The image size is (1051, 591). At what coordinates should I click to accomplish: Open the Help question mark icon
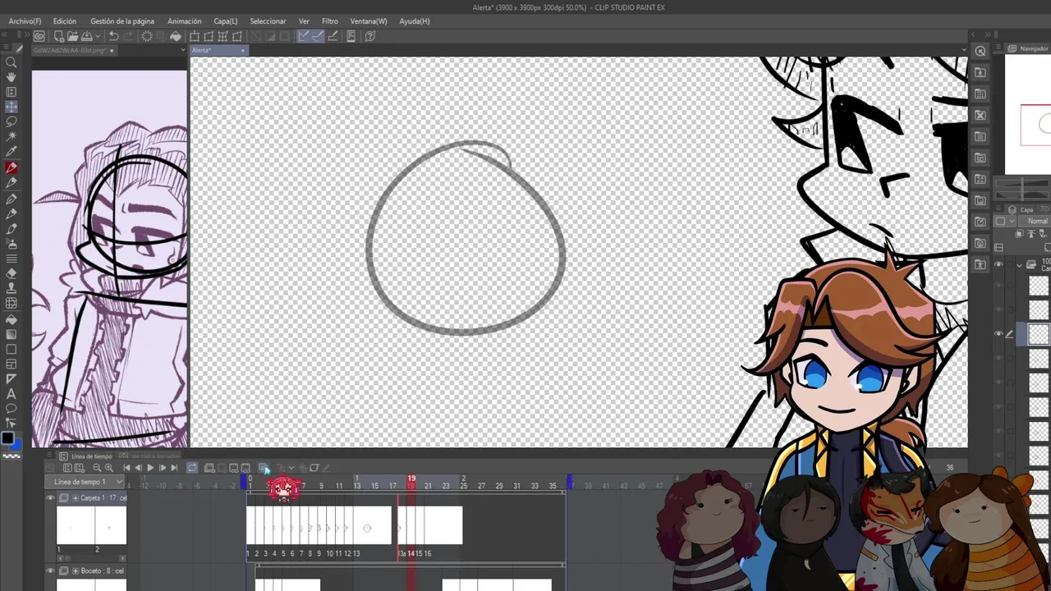[x=369, y=36]
